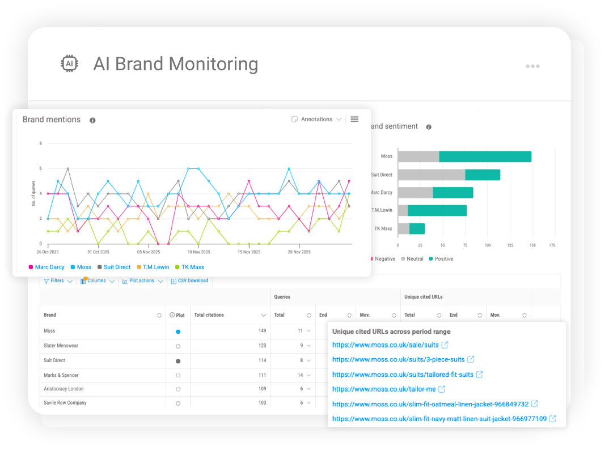Toggle Suit Direct plot selector
The width and height of the screenshot is (609, 450).
177,360
